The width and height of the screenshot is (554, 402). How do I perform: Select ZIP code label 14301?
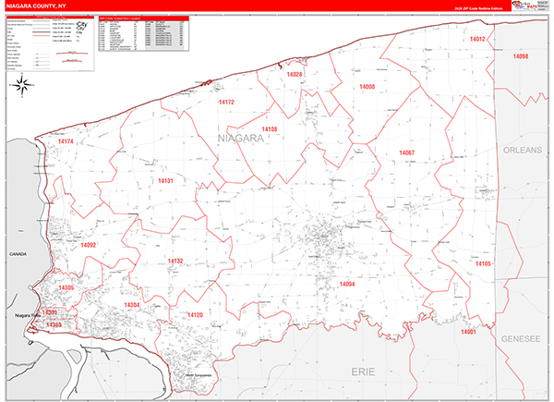(x=50, y=312)
